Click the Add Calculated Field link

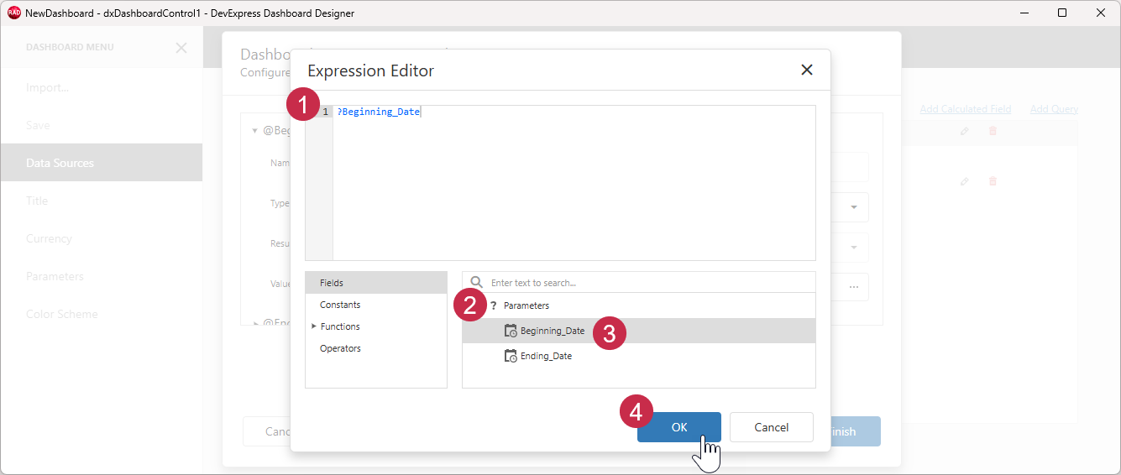[x=965, y=109]
